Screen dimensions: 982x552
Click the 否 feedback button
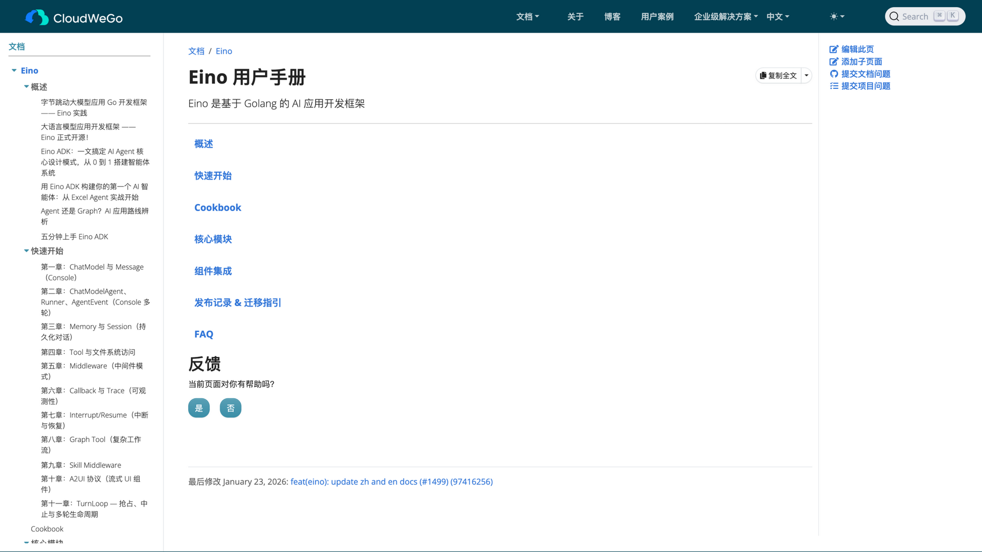tap(231, 408)
